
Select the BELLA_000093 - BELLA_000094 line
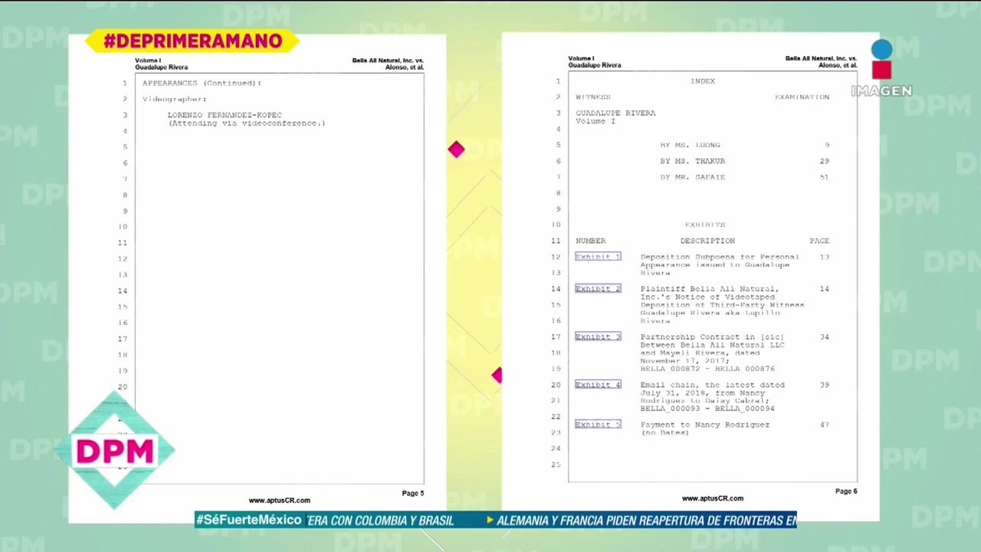pyautogui.click(x=707, y=409)
